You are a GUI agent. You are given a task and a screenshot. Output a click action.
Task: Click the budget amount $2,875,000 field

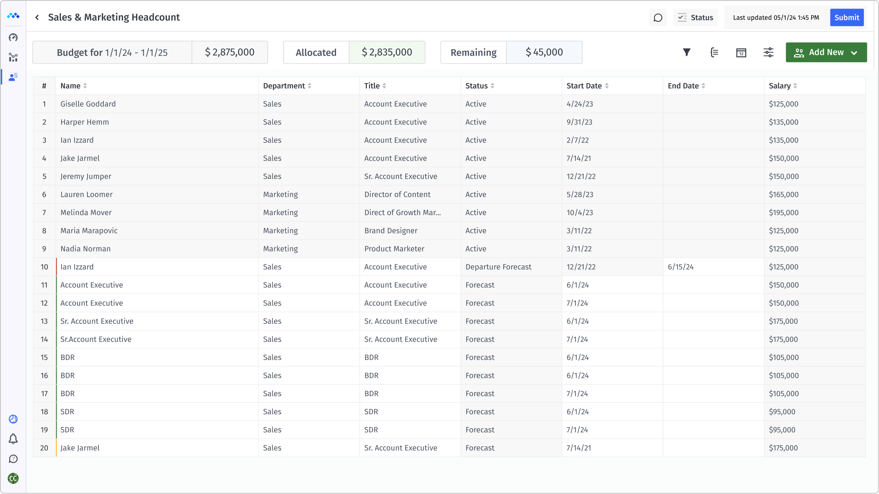pos(229,52)
